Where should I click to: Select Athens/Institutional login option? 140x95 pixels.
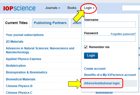(102, 83)
